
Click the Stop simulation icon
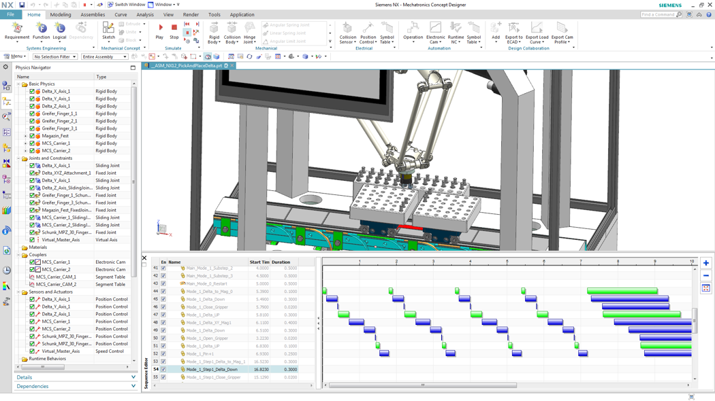click(174, 29)
